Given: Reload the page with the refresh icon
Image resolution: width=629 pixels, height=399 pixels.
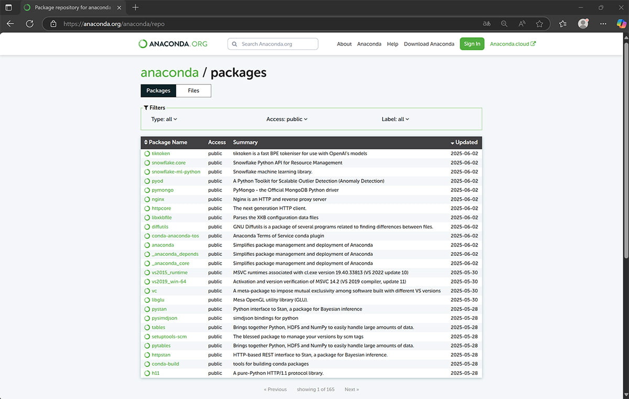Looking at the screenshot, I should [30, 24].
